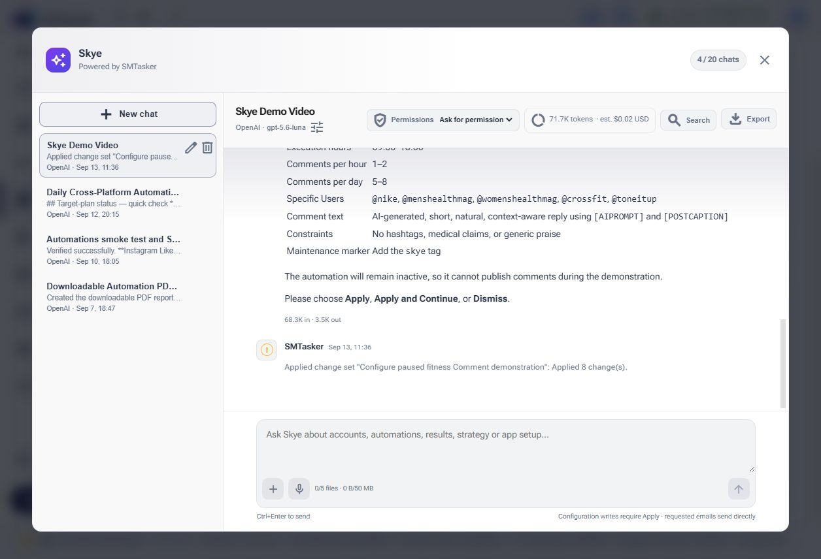Click the Powered by SMTasker subtitle
821x559 pixels.
point(118,67)
